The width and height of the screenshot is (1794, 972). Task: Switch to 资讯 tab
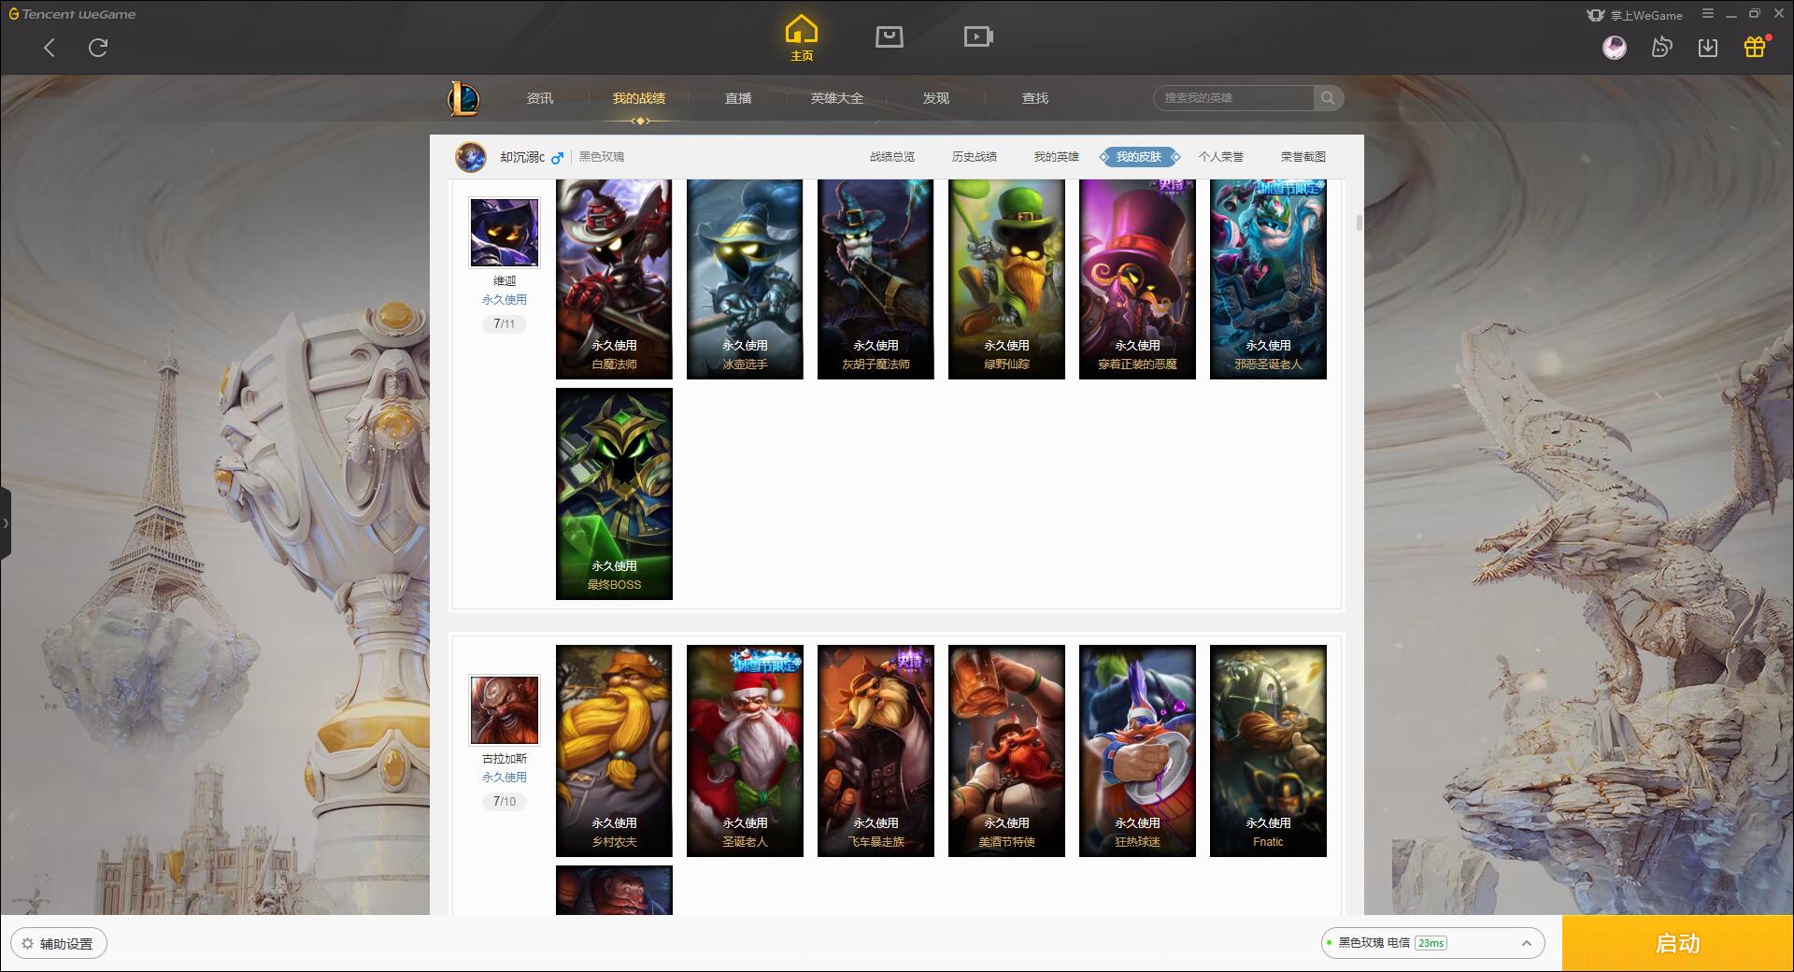(540, 98)
